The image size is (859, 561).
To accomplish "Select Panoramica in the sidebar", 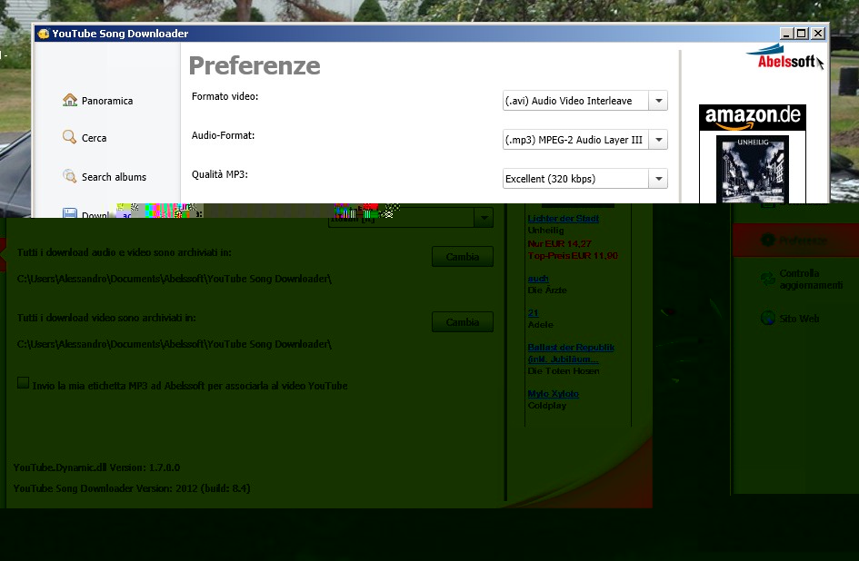I will [107, 101].
